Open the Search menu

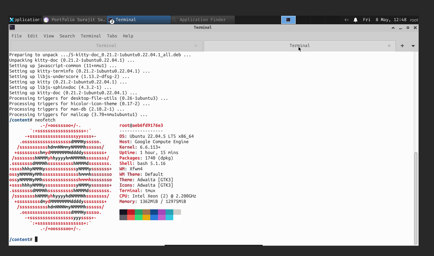point(67,36)
